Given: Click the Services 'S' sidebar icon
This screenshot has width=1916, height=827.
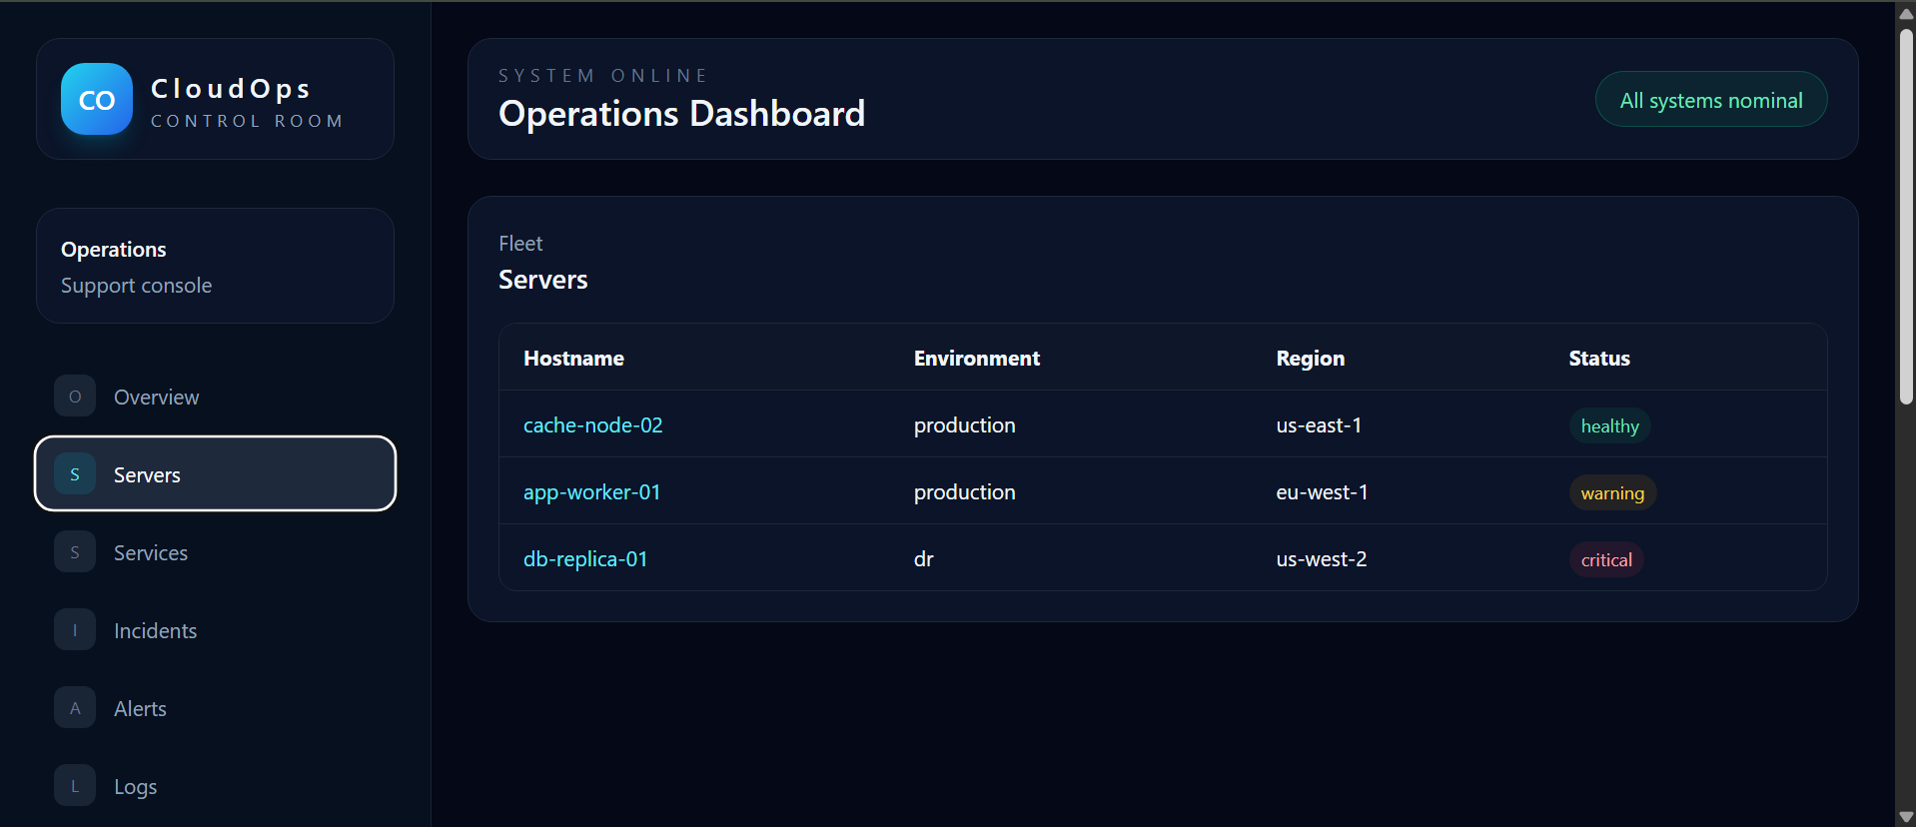Looking at the screenshot, I should [x=75, y=552].
